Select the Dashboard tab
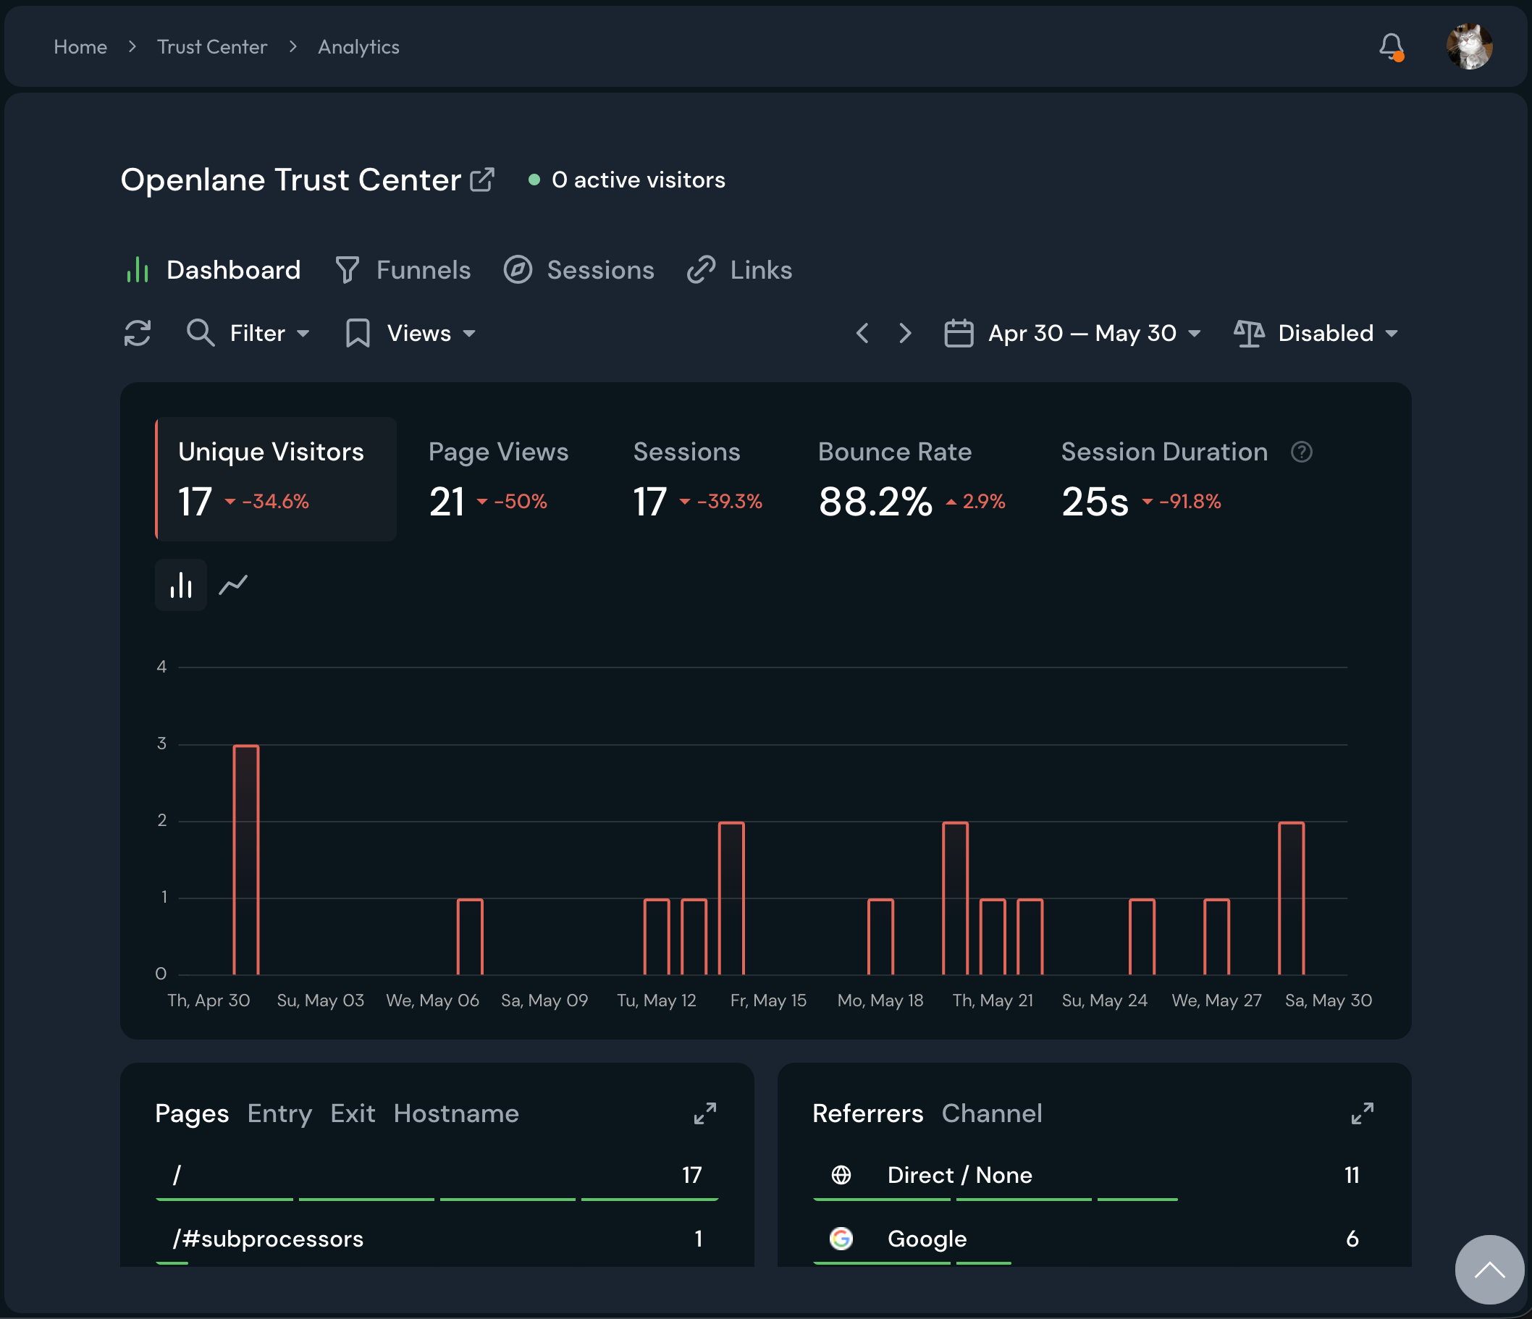Screen dimensions: 1532x1319 click(213, 270)
